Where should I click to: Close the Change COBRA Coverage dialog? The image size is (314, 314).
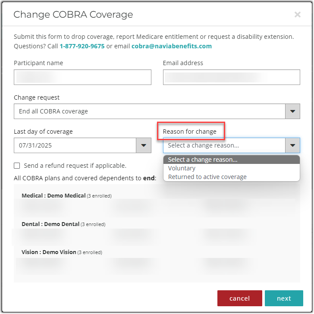(x=297, y=15)
